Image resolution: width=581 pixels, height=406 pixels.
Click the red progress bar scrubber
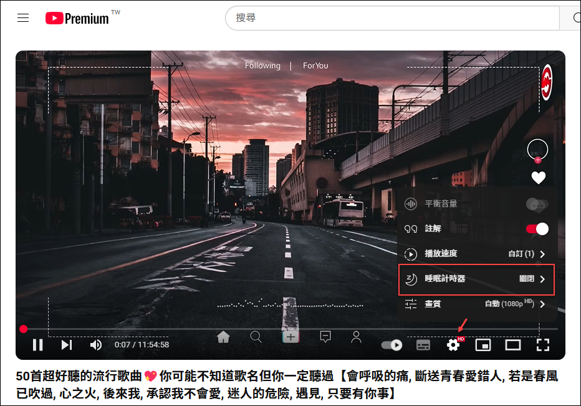click(23, 329)
